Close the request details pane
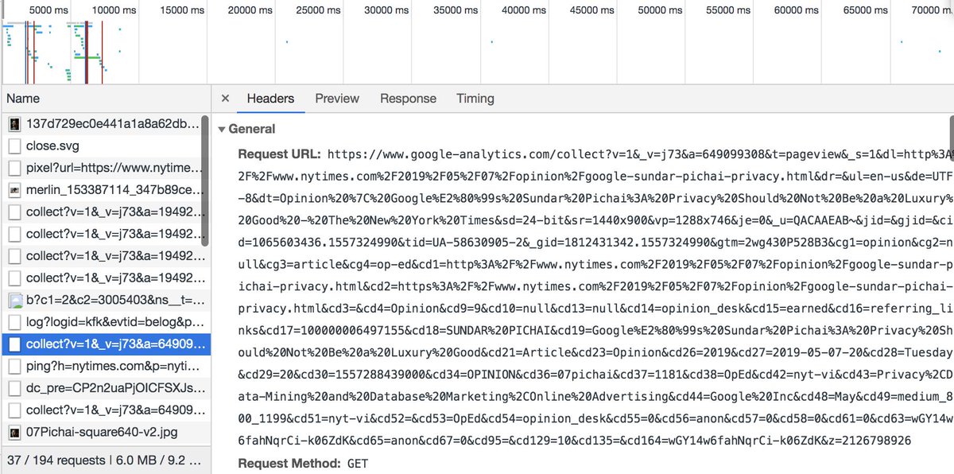This screenshot has width=954, height=474. [x=225, y=99]
